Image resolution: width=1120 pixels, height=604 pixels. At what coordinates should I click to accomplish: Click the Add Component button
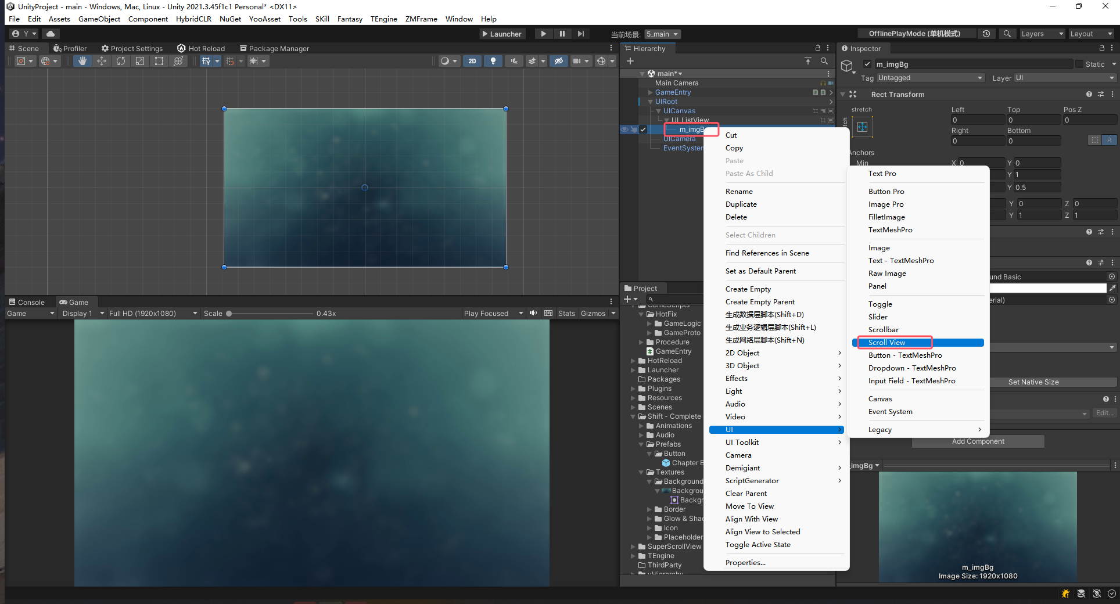click(978, 441)
